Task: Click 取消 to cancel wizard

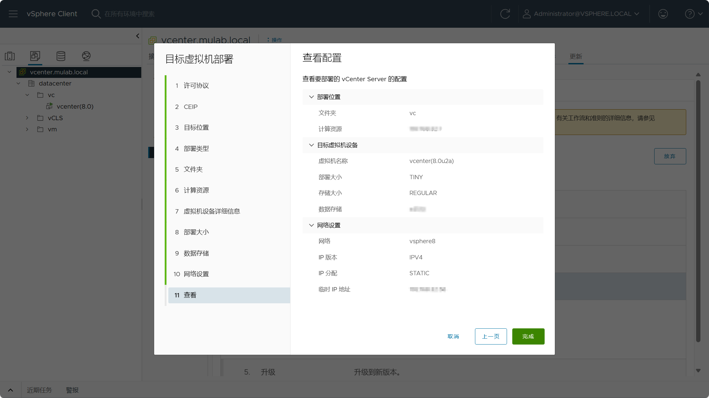Action: click(x=453, y=336)
